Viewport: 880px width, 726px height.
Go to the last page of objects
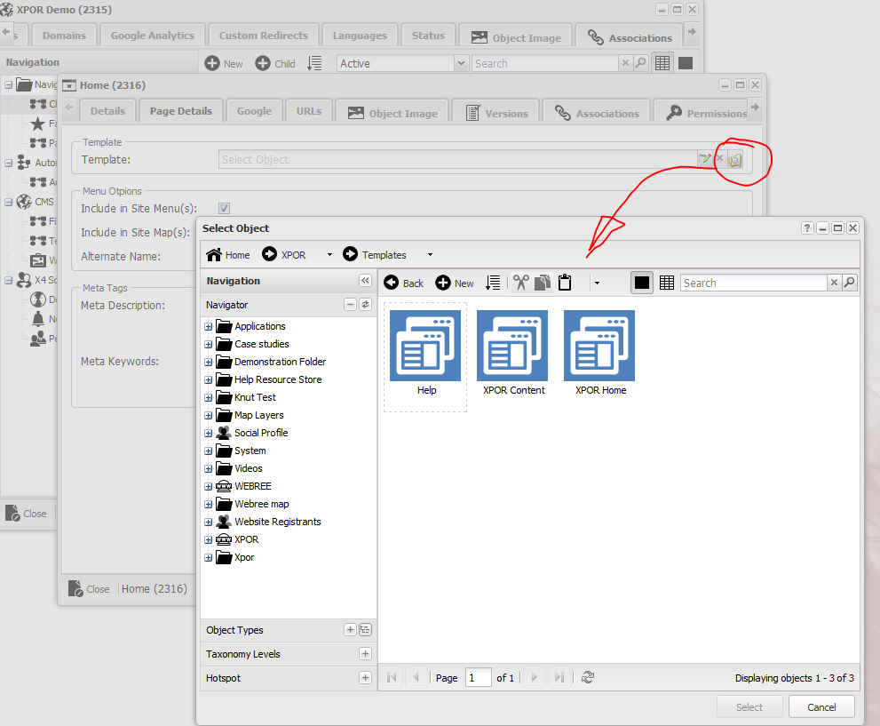(559, 677)
